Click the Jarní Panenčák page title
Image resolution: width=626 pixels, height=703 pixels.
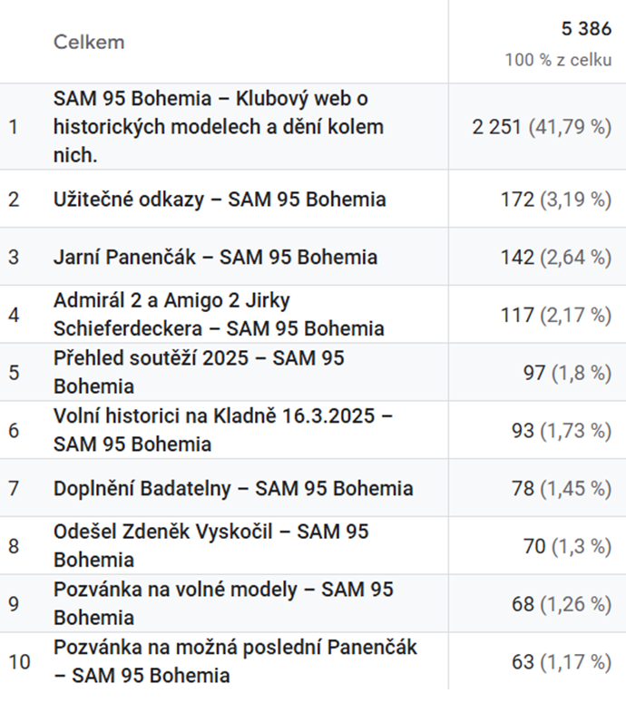click(x=215, y=258)
